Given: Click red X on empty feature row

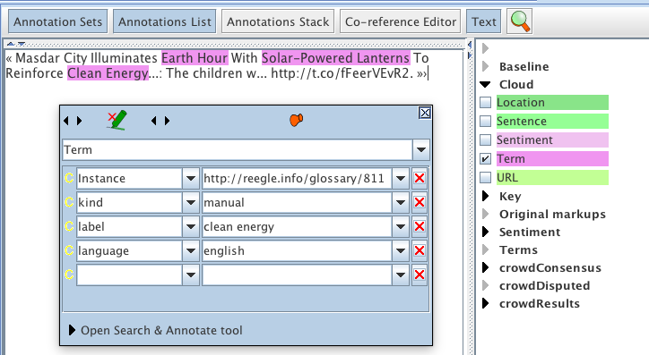Looking at the screenshot, I should tap(420, 275).
